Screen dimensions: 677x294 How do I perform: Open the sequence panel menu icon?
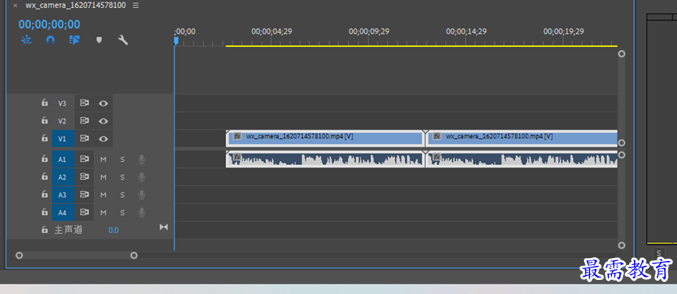[135, 5]
